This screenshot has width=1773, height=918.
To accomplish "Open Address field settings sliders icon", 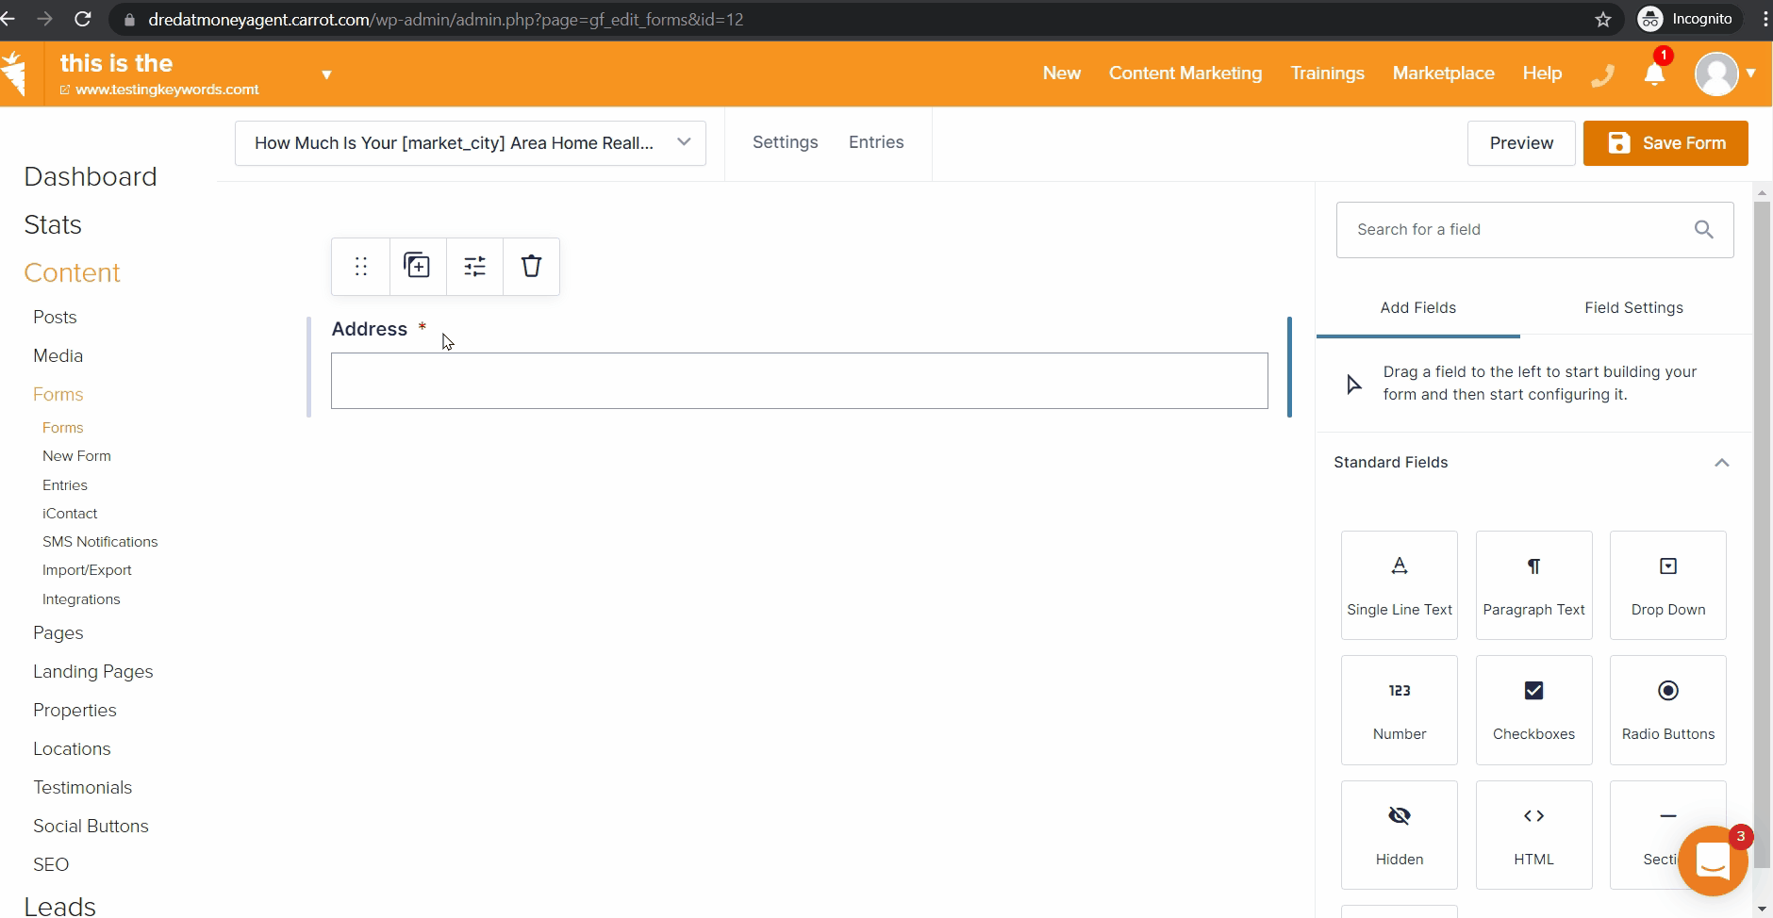I will (x=474, y=267).
